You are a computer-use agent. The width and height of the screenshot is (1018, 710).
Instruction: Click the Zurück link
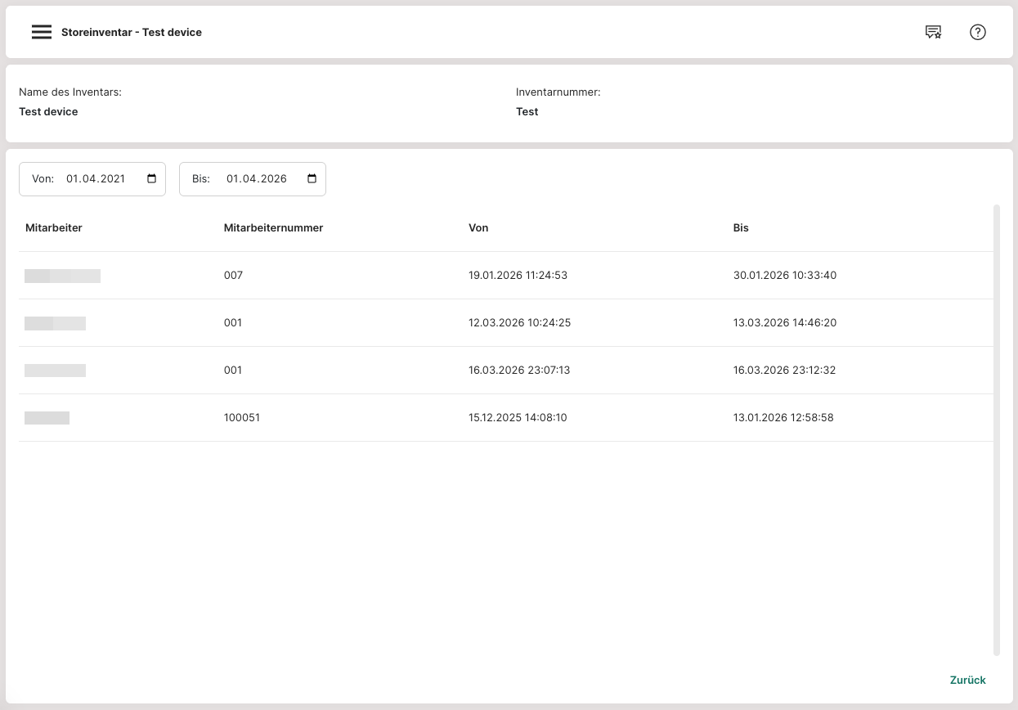coord(967,680)
